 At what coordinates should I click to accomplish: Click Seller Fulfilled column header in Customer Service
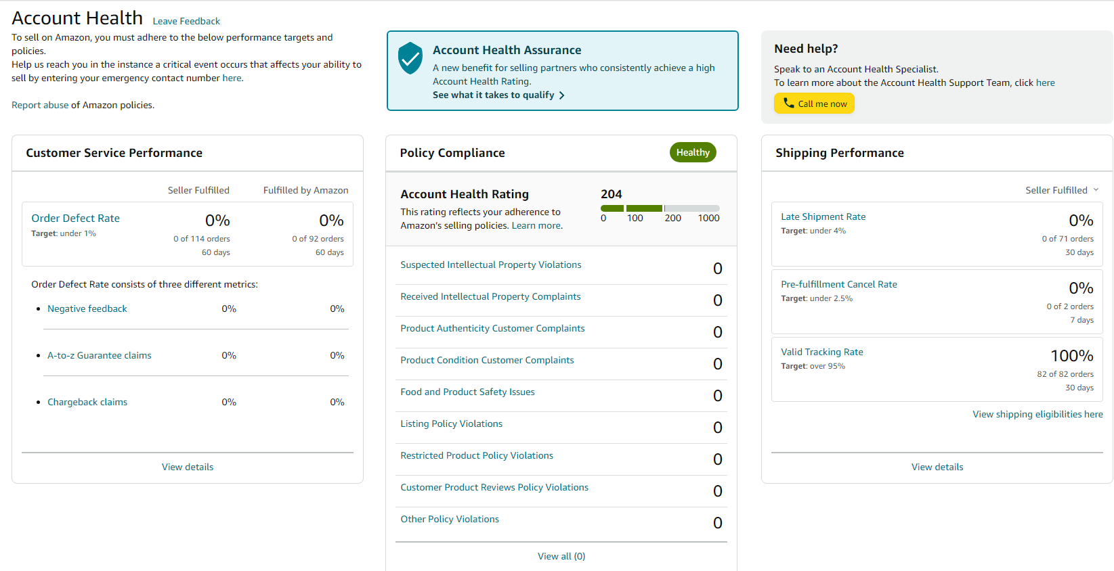tap(198, 190)
